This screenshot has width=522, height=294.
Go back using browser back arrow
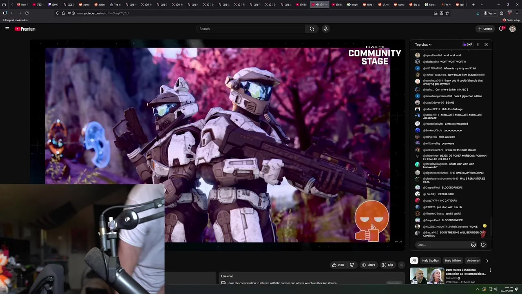pyautogui.click(x=12, y=13)
